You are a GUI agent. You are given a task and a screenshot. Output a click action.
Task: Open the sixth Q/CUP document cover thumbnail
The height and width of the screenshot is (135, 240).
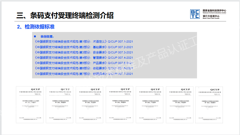[x=180, y=105]
